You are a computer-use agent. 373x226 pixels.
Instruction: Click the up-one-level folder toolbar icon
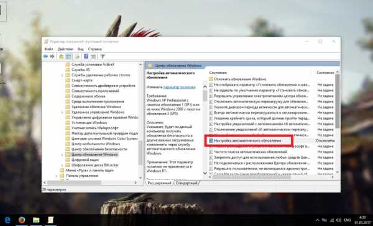(62, 56)
